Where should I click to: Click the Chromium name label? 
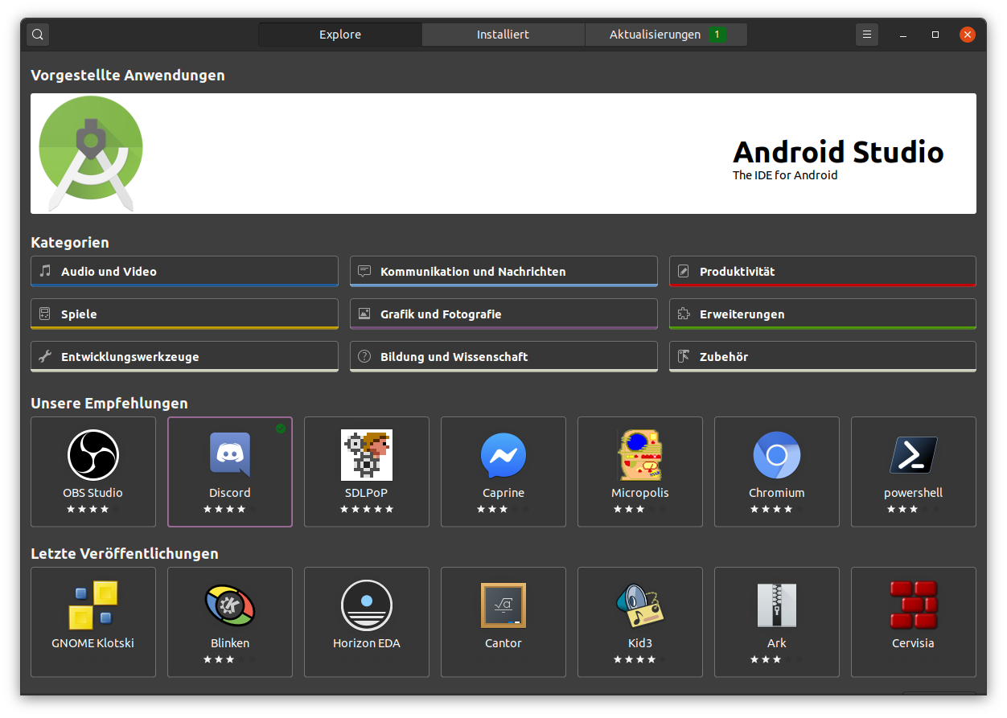pos(777,493)
